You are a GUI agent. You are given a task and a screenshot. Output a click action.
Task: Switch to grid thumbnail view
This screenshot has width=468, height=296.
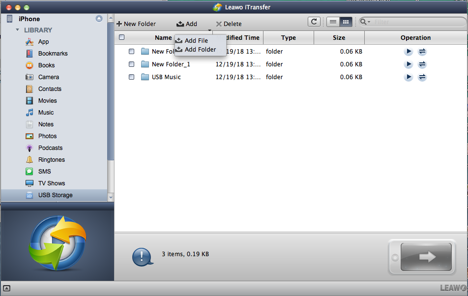pyautogui.click(x=345, y=22)
